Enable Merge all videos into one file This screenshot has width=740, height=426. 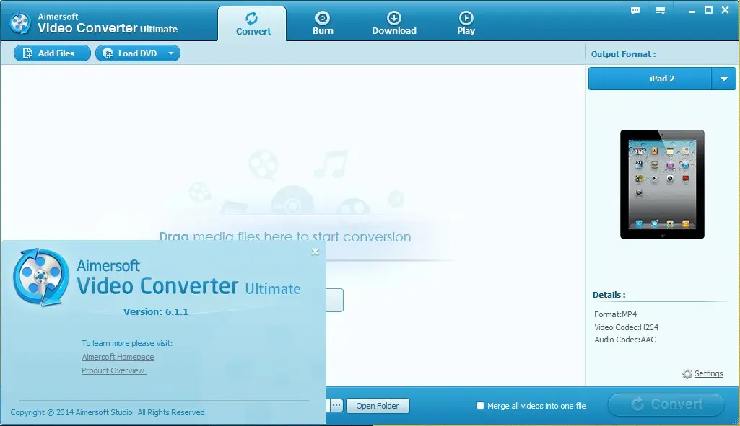tap(480, 405)
